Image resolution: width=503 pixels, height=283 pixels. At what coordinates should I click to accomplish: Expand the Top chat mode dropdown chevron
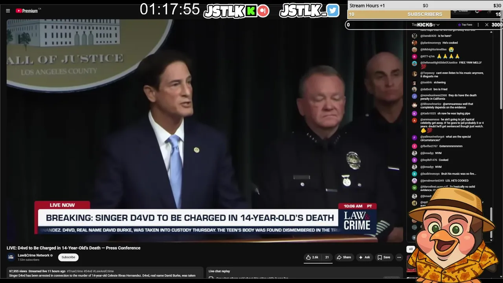coord(438,25)
